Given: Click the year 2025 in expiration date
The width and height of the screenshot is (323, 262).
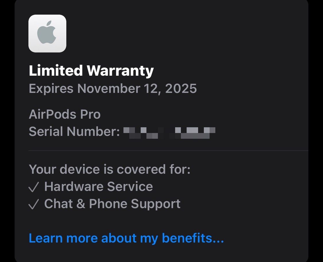Looking at the screenshot, I should click(x=181, y=89).
